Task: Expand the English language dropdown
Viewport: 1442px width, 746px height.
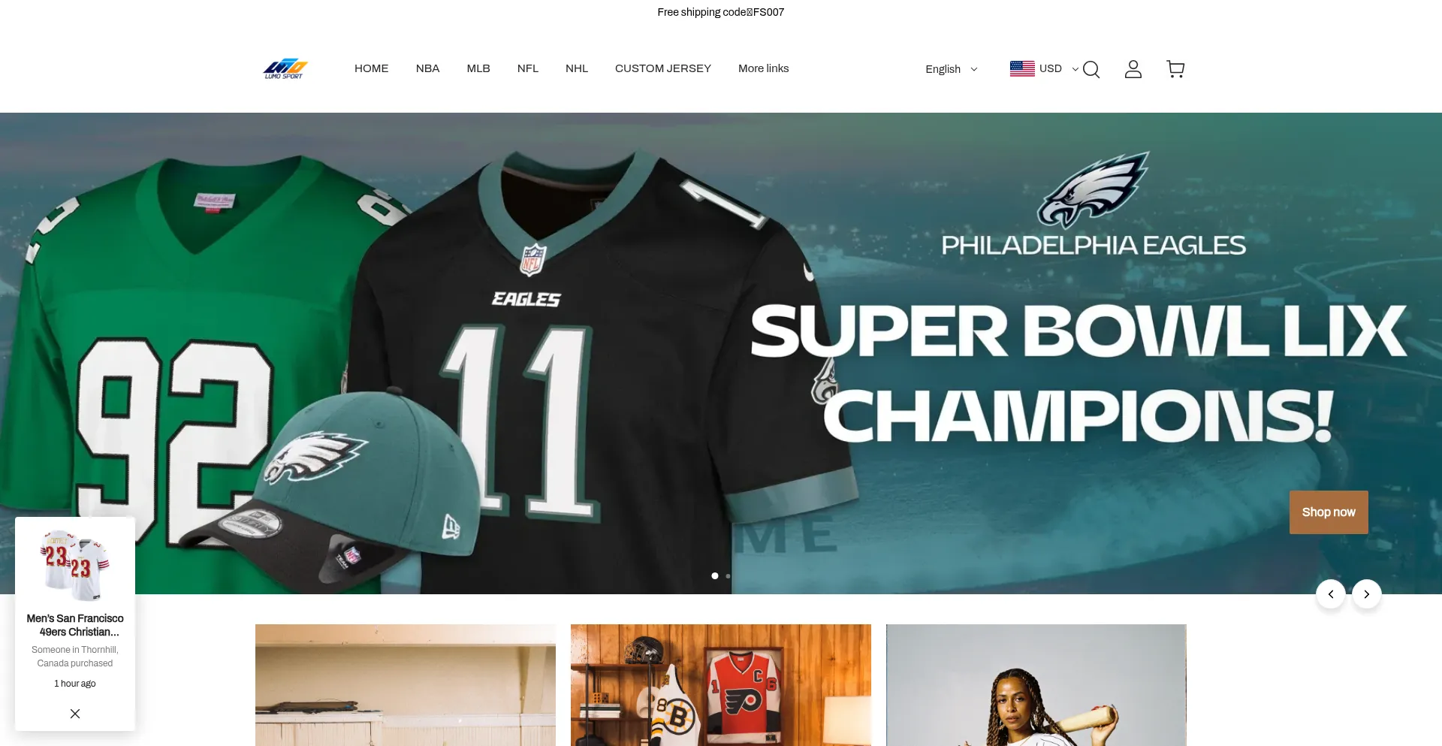Action: pos(952,69)
